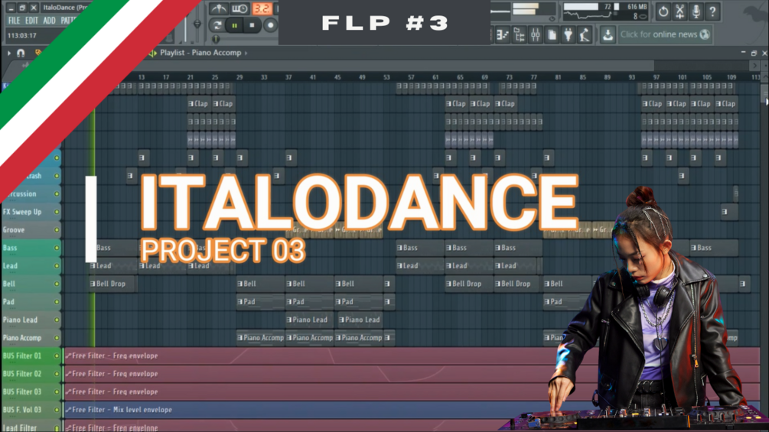Open the ADD menu
The width and height of the screenshot is (769, 432).
[x=49, y=21]
